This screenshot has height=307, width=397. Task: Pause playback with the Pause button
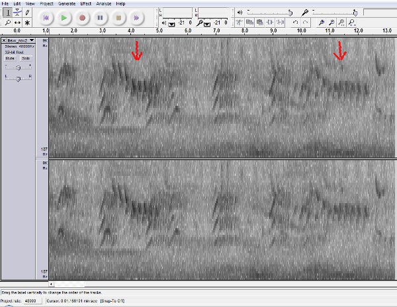point(100,17)
